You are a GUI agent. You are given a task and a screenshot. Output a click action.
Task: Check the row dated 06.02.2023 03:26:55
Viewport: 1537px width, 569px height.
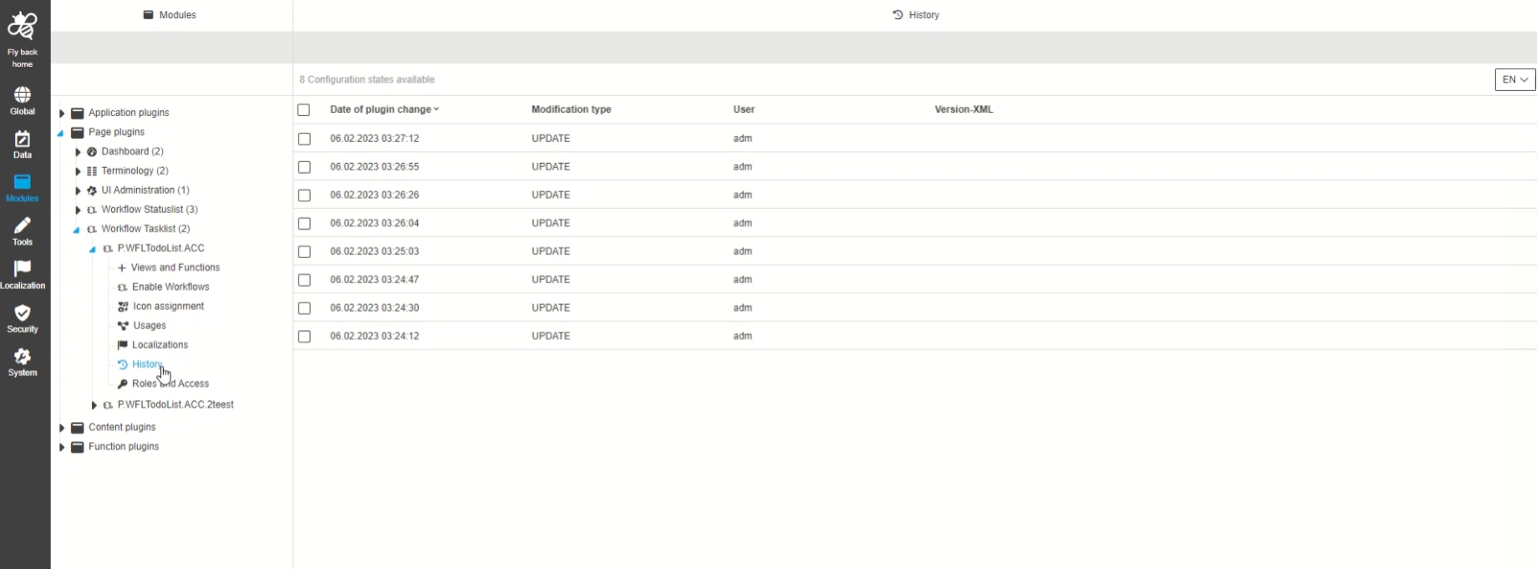coord(304,167)
